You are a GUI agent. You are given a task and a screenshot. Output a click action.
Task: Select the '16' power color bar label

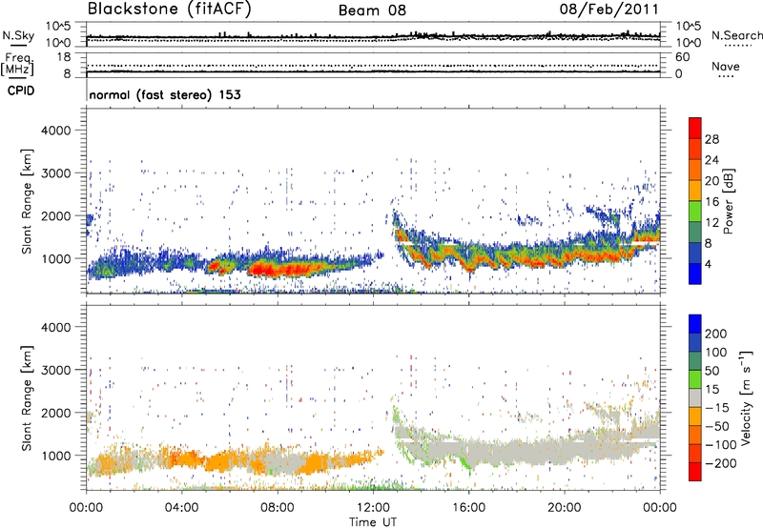[711, 202]
